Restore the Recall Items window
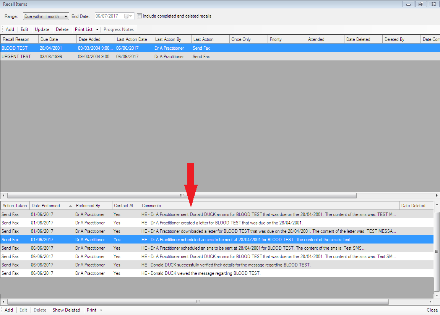 pyautogui.click(x=421, y=4)
